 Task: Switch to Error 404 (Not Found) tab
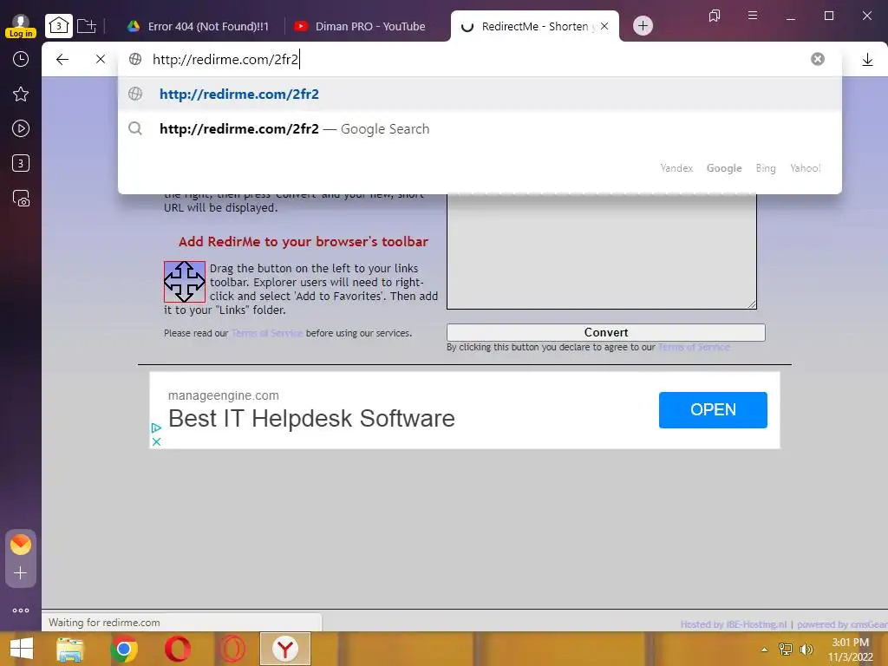point(198,26)
